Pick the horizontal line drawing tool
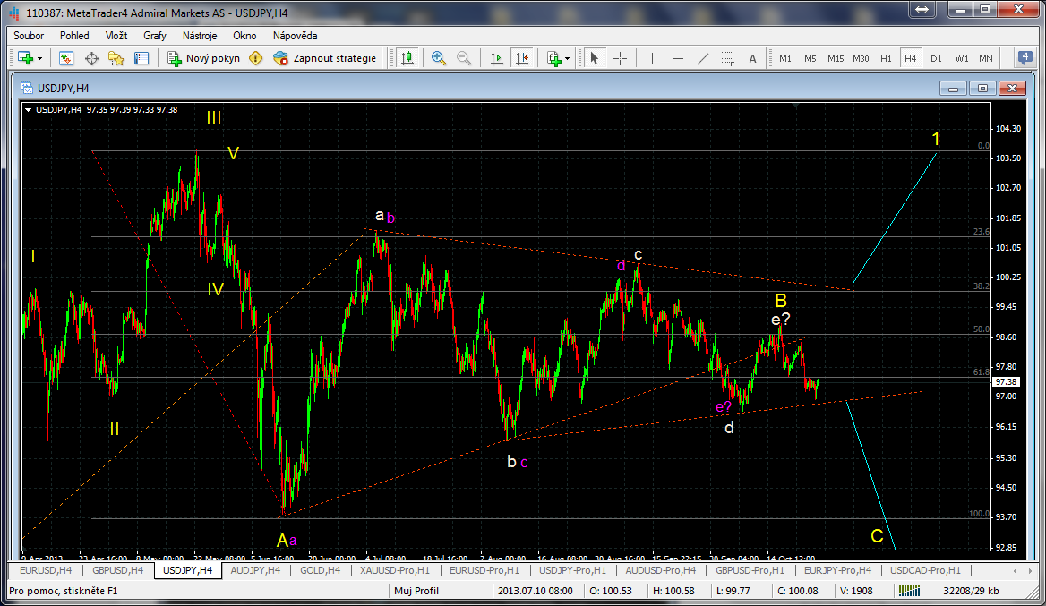The height and width of the screenshot is (606, 1046). click(x=678, y=58)
